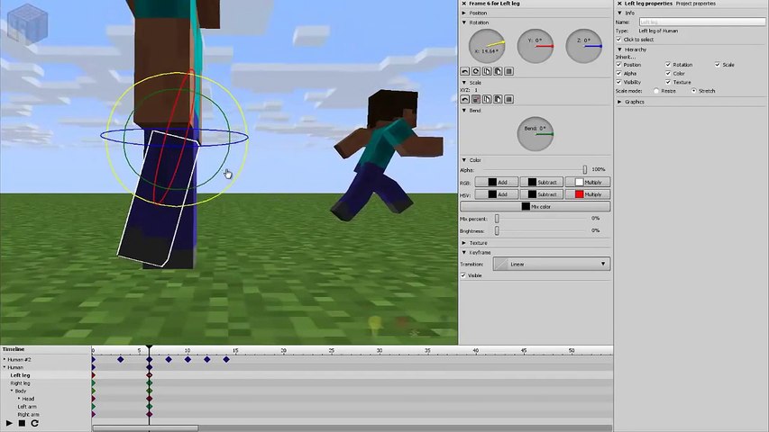Click the Name input field
Image resolution: width=769 pixels, height=432 pixels.
(701, 22)
